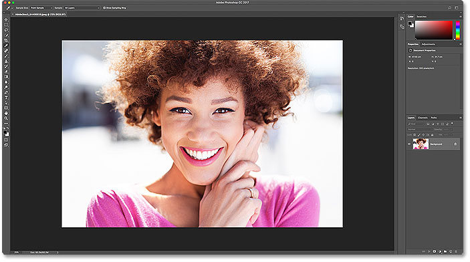
Task: Select the Eyedropper tool in the toolbar
Action: [6, 45]
